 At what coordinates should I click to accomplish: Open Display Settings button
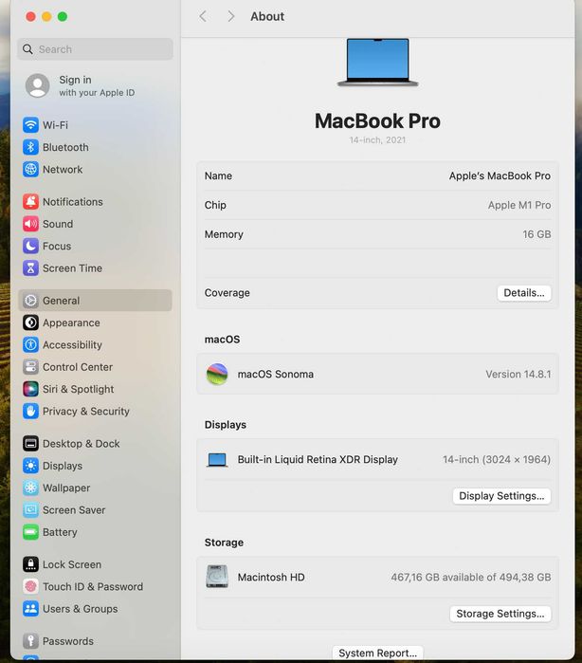click(x=501, y=496)
